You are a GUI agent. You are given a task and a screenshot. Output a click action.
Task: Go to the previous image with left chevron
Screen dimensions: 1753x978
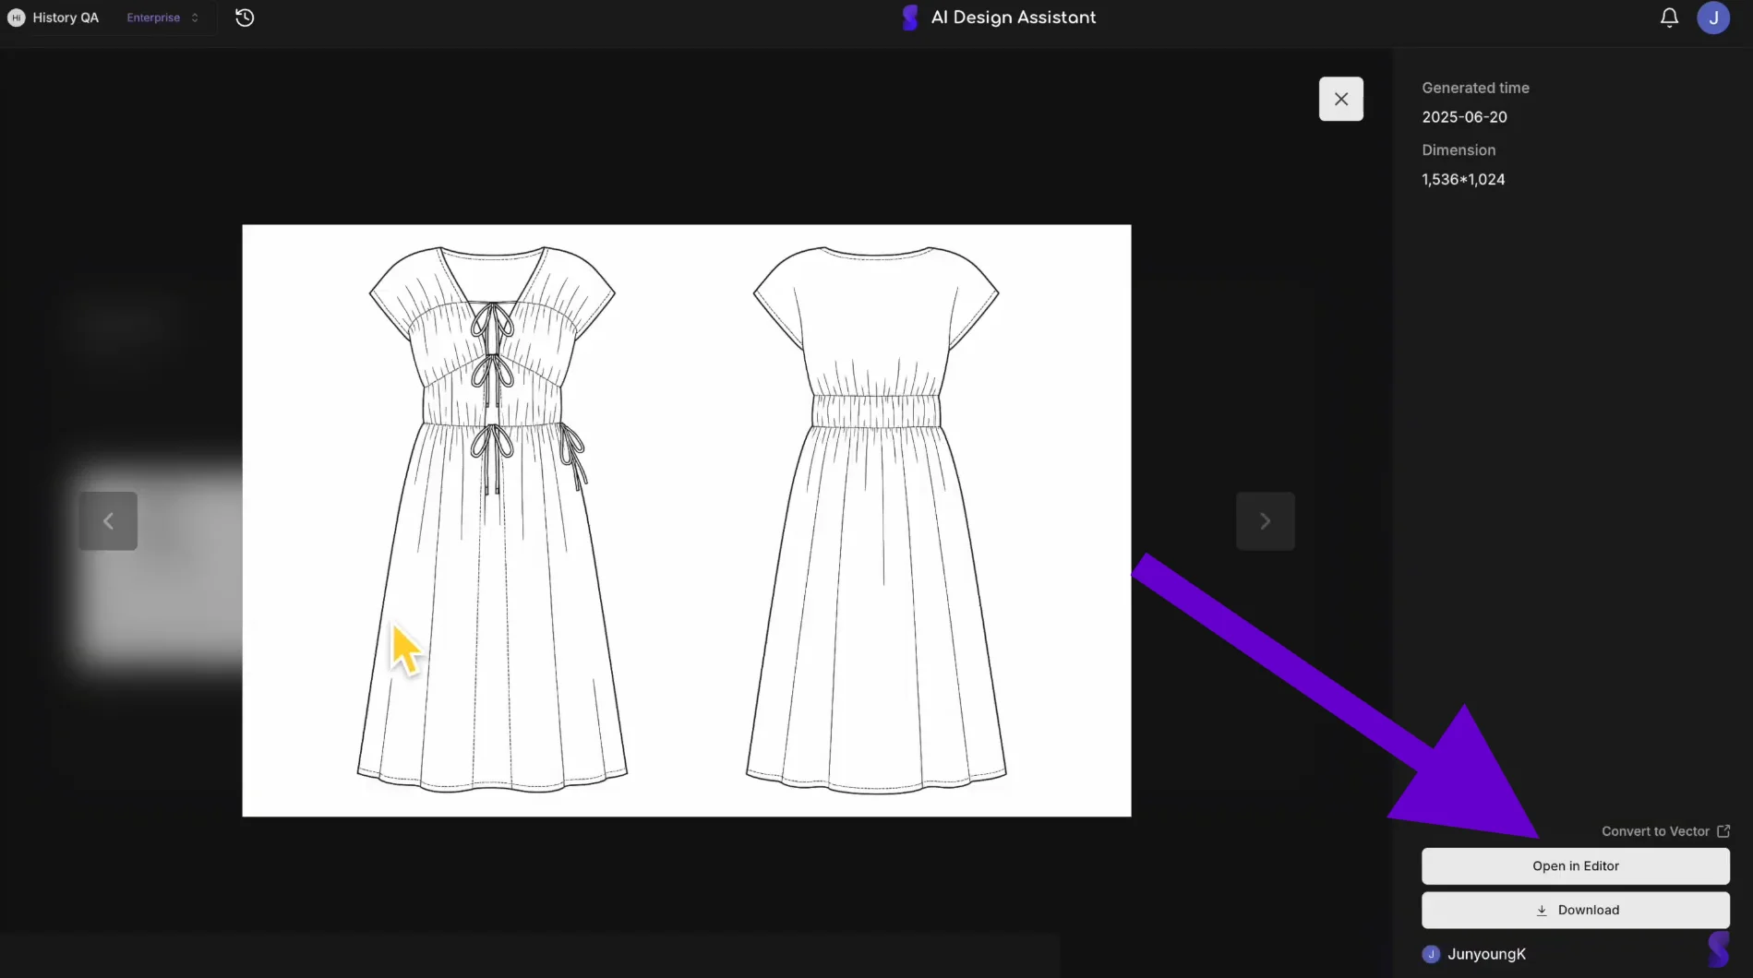pyautogui.click(x=108, y=521)
